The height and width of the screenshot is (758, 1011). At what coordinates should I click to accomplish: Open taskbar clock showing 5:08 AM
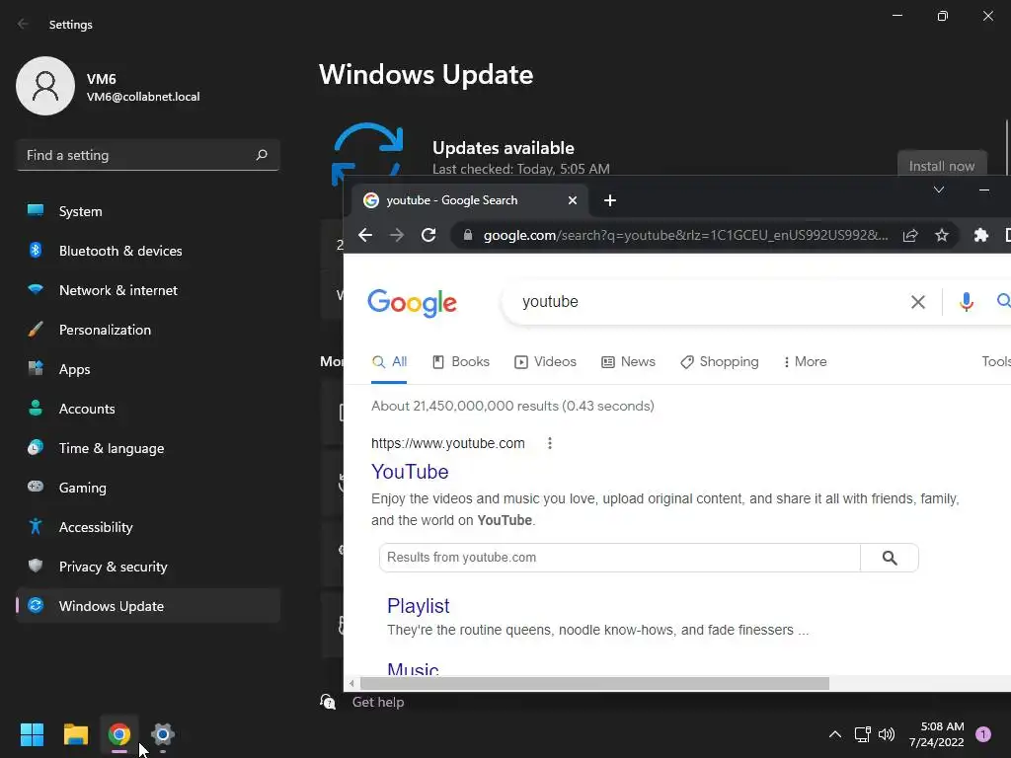[937, 734]
